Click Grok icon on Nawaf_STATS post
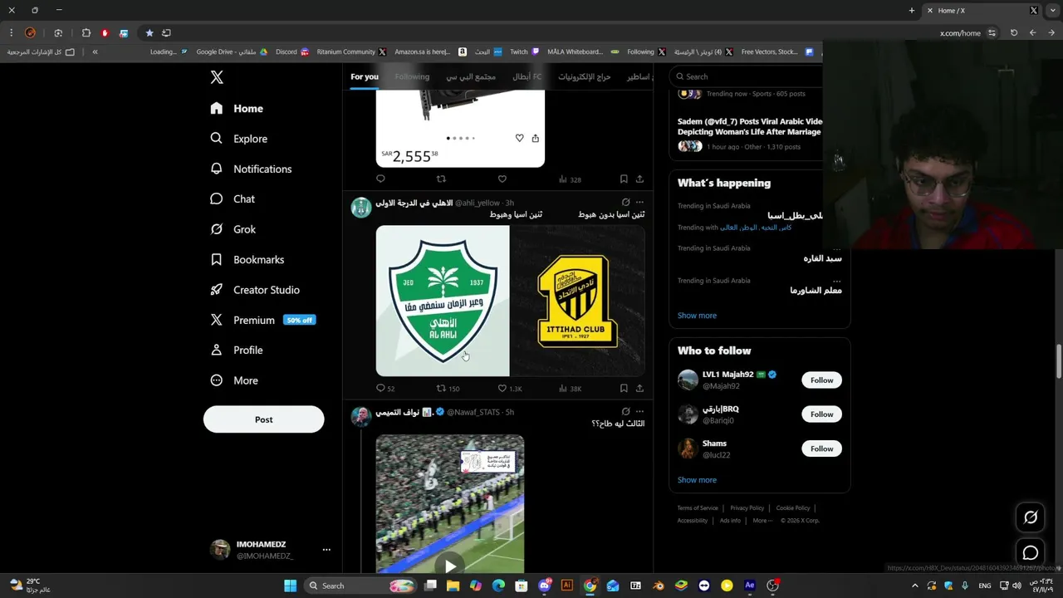The height and width of the screenshot is (598, 1063). [625, 411]
